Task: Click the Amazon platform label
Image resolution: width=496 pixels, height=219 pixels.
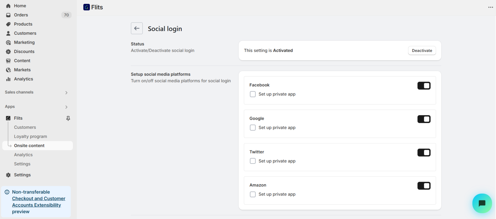Action: tap(258, 185)
